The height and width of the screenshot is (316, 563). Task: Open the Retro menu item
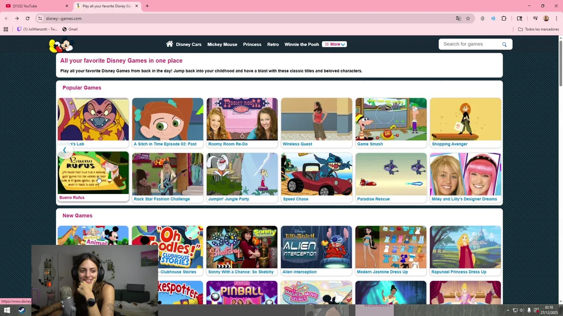(x=273, y=44)
